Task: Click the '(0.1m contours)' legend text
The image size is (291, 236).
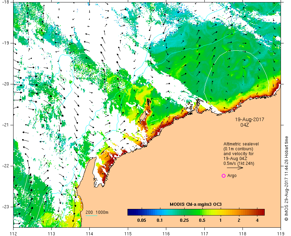Action: click(x=238, y=149)
